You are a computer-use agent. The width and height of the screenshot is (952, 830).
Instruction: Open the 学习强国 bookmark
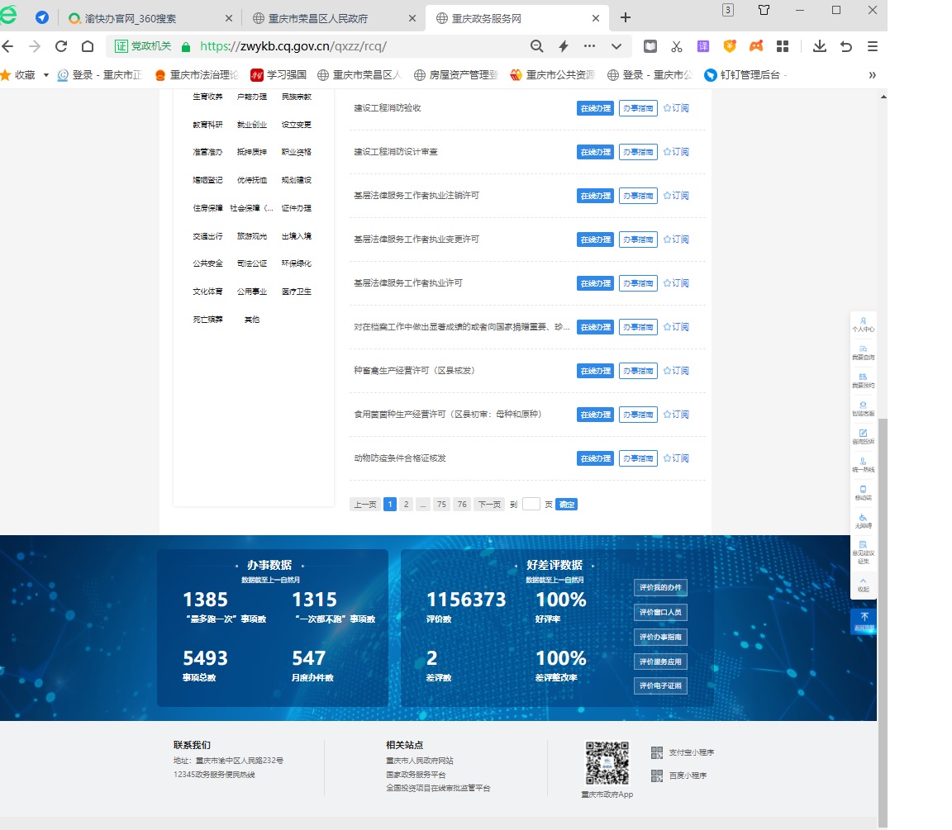pyautogui.click(x=278, y=75)
